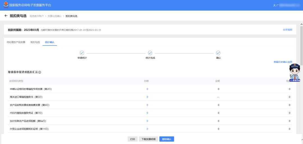Click the back arrow beside 抵扣类勾选
This screenshot has width=303, height=144.
(6, 16)
